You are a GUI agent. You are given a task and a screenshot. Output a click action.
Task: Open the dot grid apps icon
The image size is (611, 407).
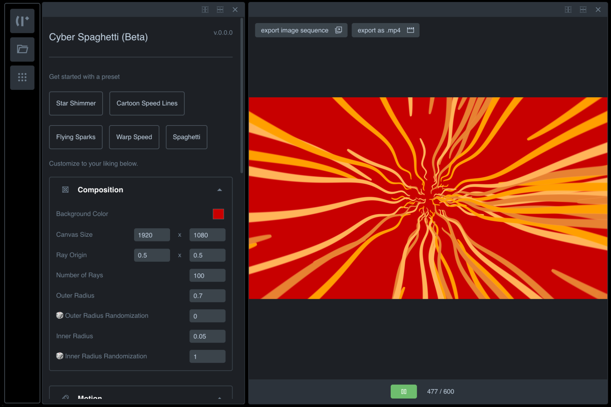click(22, 77)
